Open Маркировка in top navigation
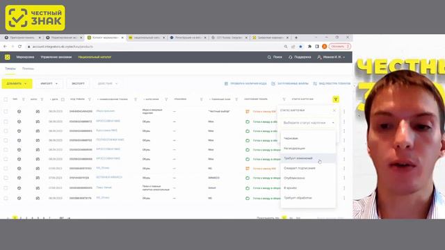The width and height of the screenshot is (445, 250). (x=25, y=57)
